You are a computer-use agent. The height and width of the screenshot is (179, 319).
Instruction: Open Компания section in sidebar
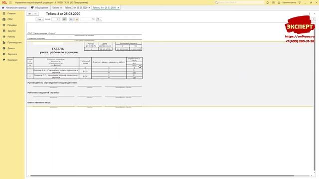pyautogui.click(x=12, y=60)
